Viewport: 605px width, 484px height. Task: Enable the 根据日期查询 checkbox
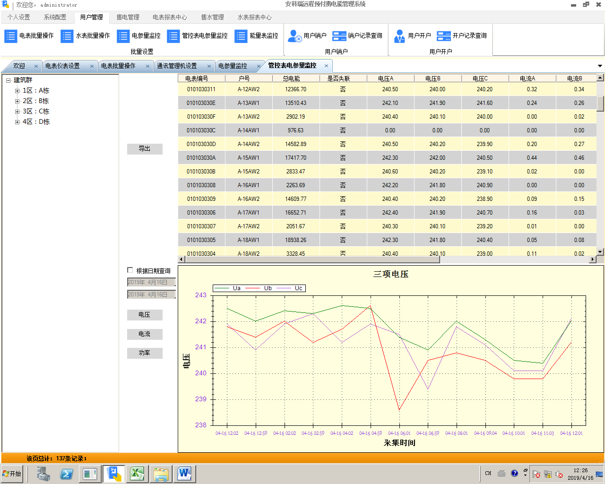point(130,270)
